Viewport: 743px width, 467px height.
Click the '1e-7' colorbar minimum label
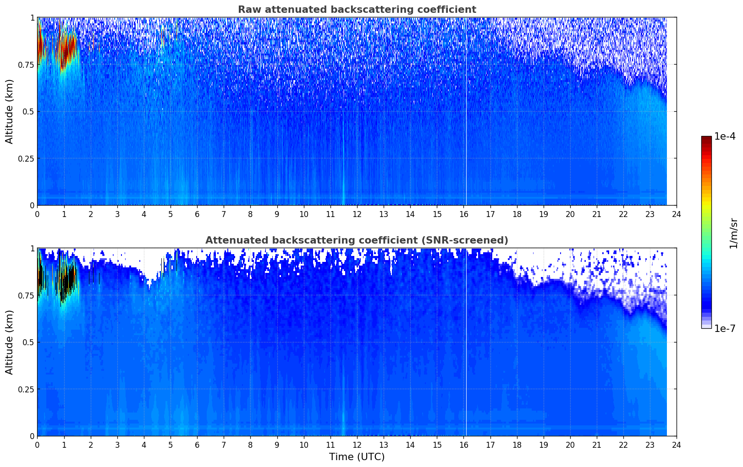[725, 329]
